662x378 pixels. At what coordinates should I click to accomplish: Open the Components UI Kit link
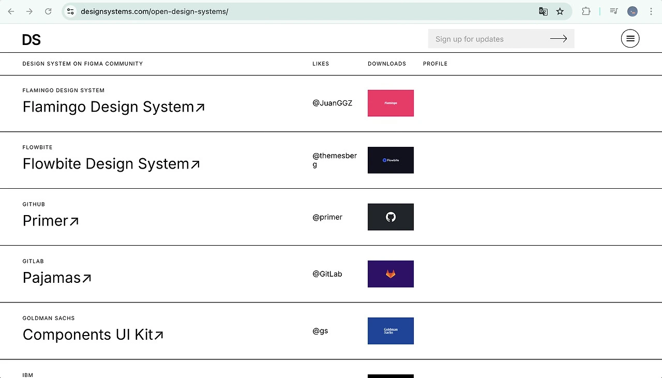[93, 334]
